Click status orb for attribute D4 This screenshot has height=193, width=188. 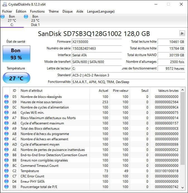tap(6, 181)
